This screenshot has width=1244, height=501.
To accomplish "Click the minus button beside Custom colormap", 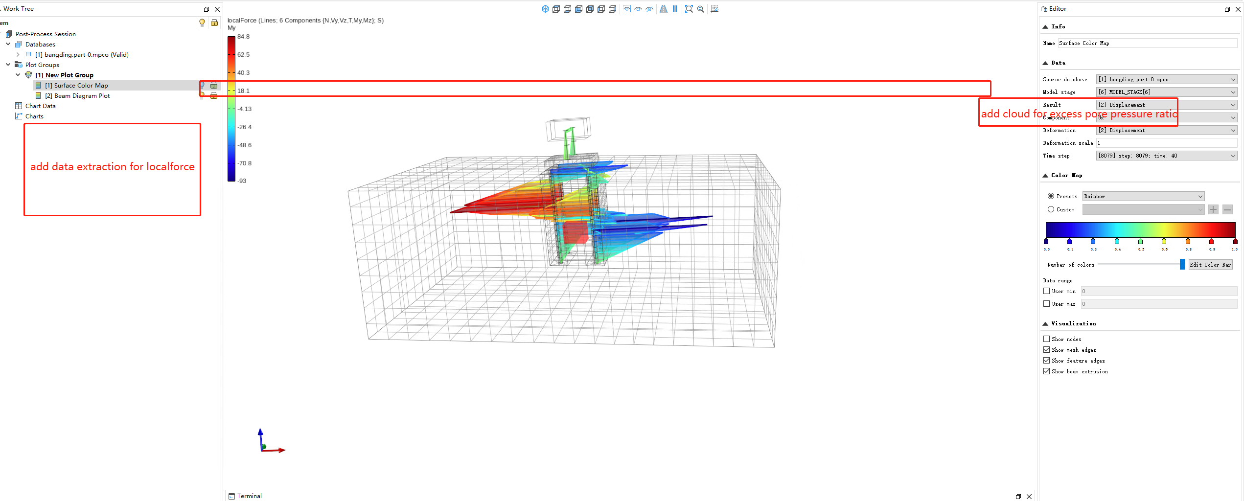I will [1227, 209].
